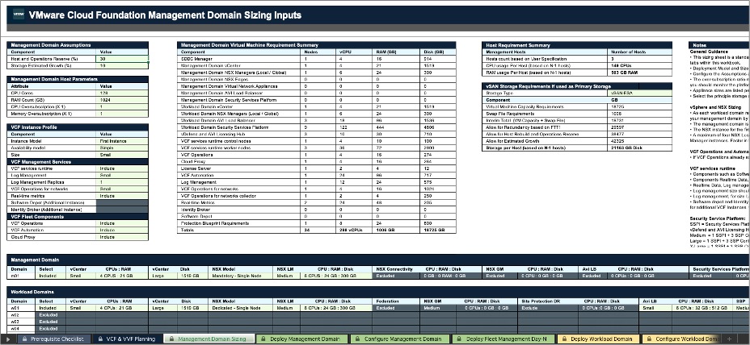The width and height of the screenshot is (750, 345).
Task: Change the Availability model value Simple
Action: coord(122,148)
